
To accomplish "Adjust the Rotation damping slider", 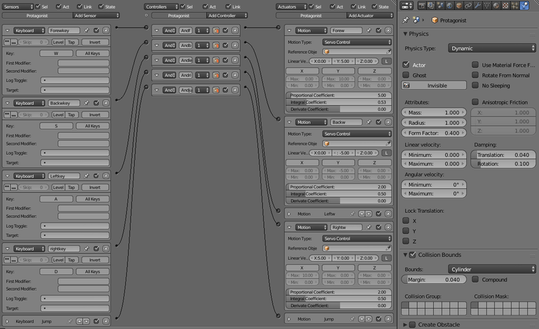I will [503, 163].
